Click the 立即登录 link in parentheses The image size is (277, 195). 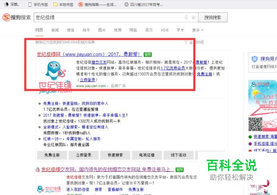87,80
